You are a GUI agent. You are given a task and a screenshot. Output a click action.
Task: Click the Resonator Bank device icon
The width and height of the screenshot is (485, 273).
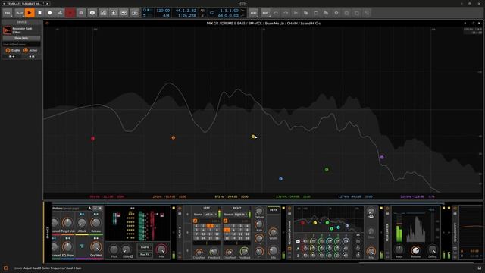[7, 30]
